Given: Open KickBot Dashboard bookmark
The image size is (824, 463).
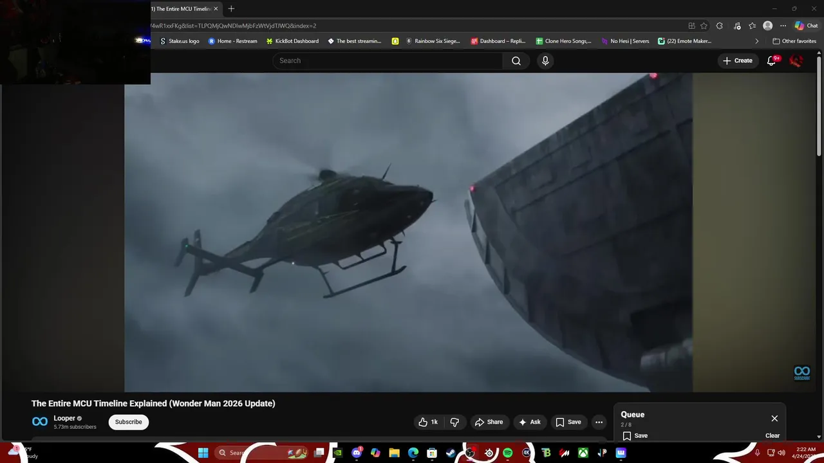Looking at the screenshot, I should pos(292,41).
